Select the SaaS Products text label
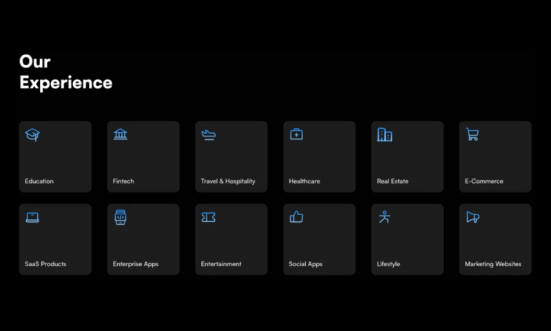Image resolution: width=551 pixels, height=331 pixels. [x=45, y=264]
